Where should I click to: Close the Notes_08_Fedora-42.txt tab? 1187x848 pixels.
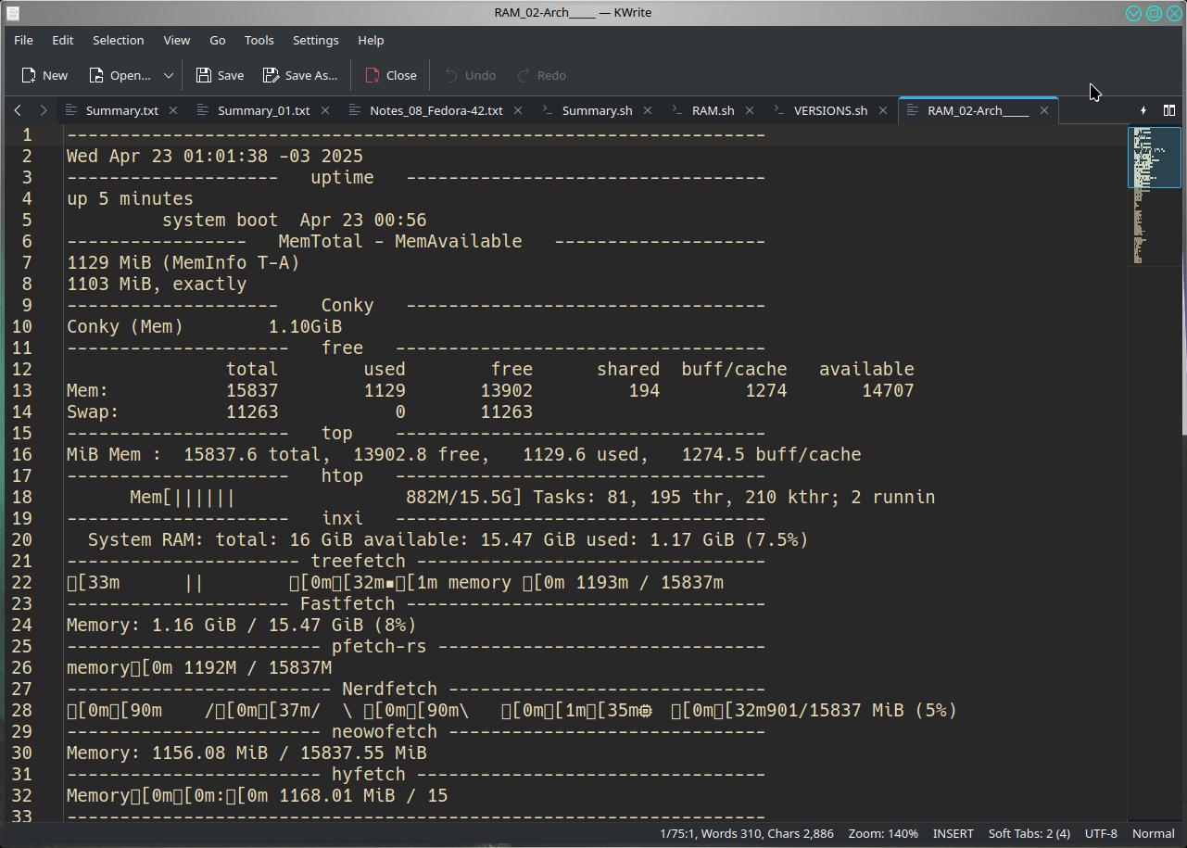[x=518, y=110]
